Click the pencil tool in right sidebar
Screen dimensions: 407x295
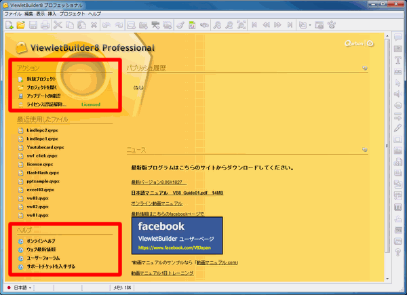point(398,127)
